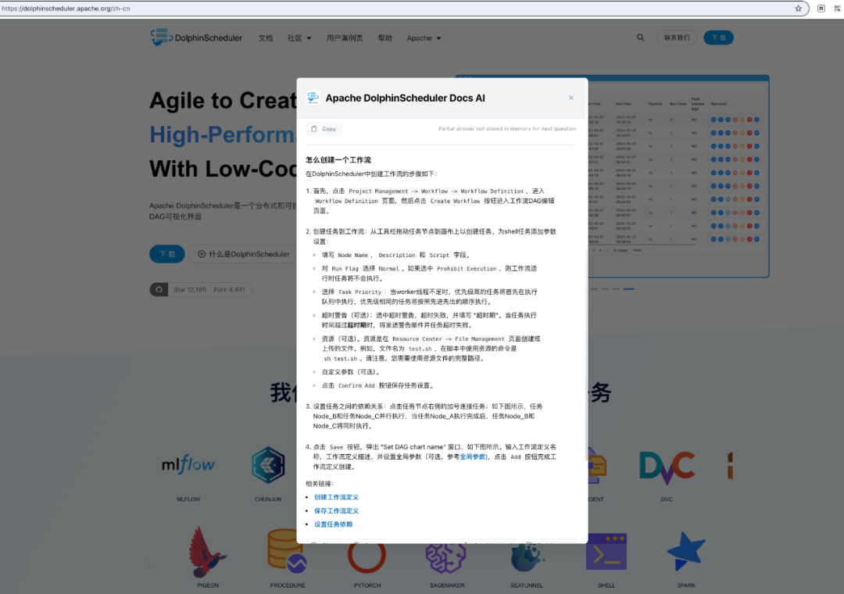Image resolution: width=844 pixels, height=594 pixels.
Task: Click the GitHub icon beside the Star count
Action: [159, 289]
